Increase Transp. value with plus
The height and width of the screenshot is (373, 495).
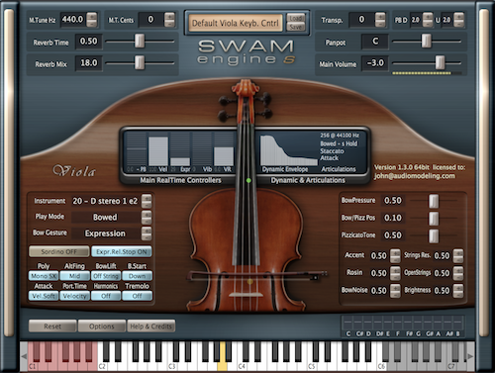[x=380, y=17]
